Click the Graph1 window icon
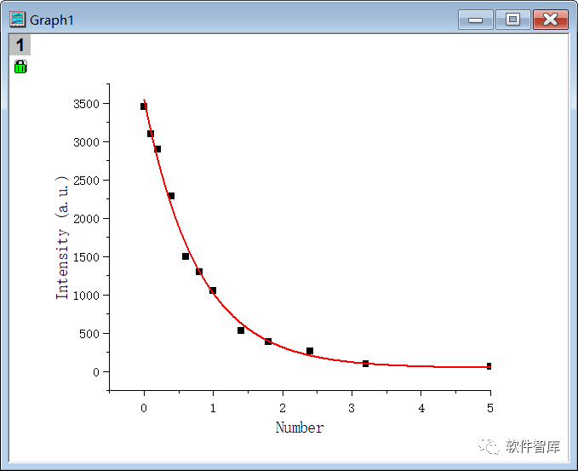This screenshot has width=578, height=471. [17, 20]
